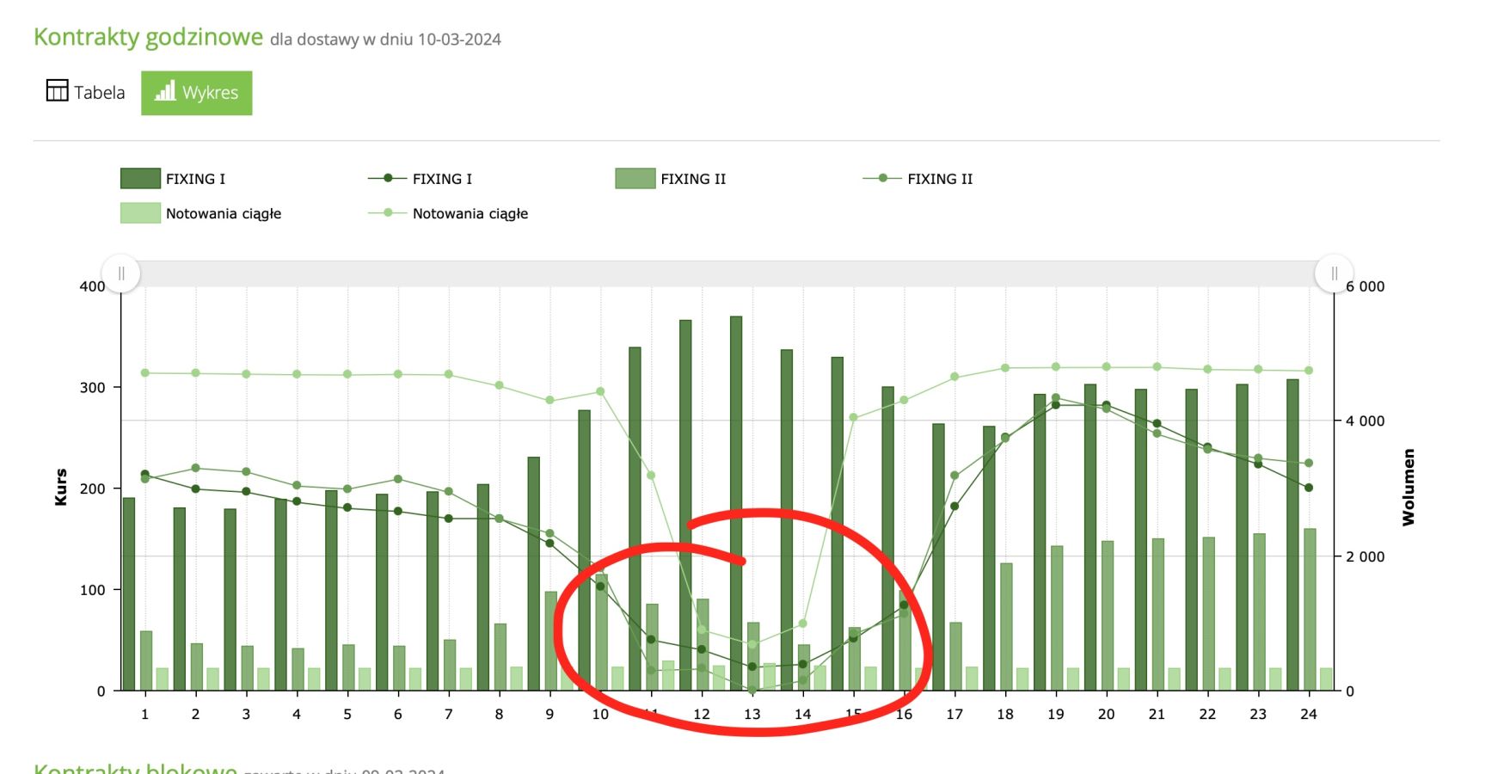Click the delivery date text 10-03-2024
Image resolution: width=1510 pixels, height=774 pixels.
459,40
